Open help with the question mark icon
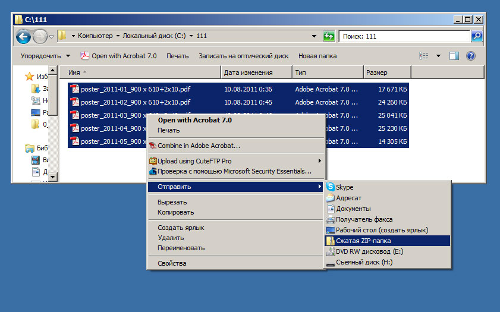The width and height of the screenshot is (500, 312). point(471,56)
